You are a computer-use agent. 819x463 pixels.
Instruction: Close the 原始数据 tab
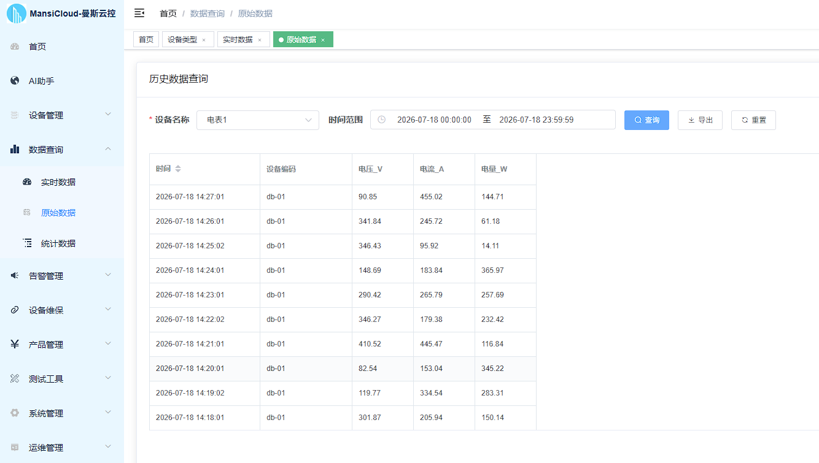click(x=323, y=40)
